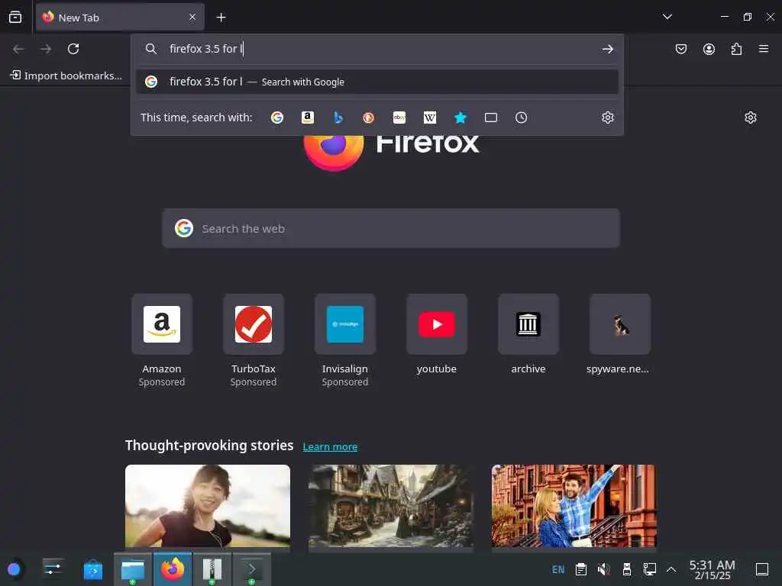Open network connections tray icon
This screenshot has width=782, height=586.
(649, 569)
